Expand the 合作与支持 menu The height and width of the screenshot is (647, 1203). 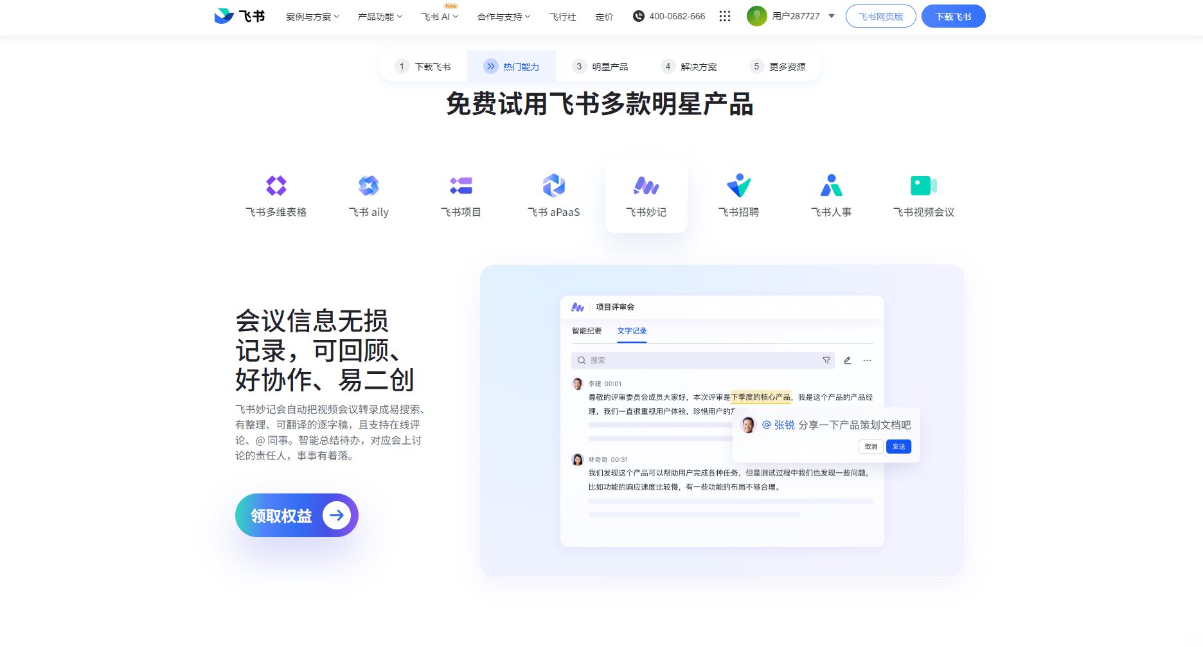point(504,17)
